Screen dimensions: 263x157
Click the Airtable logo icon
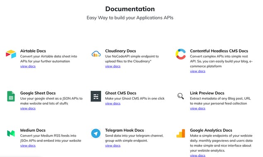[11, 54]
